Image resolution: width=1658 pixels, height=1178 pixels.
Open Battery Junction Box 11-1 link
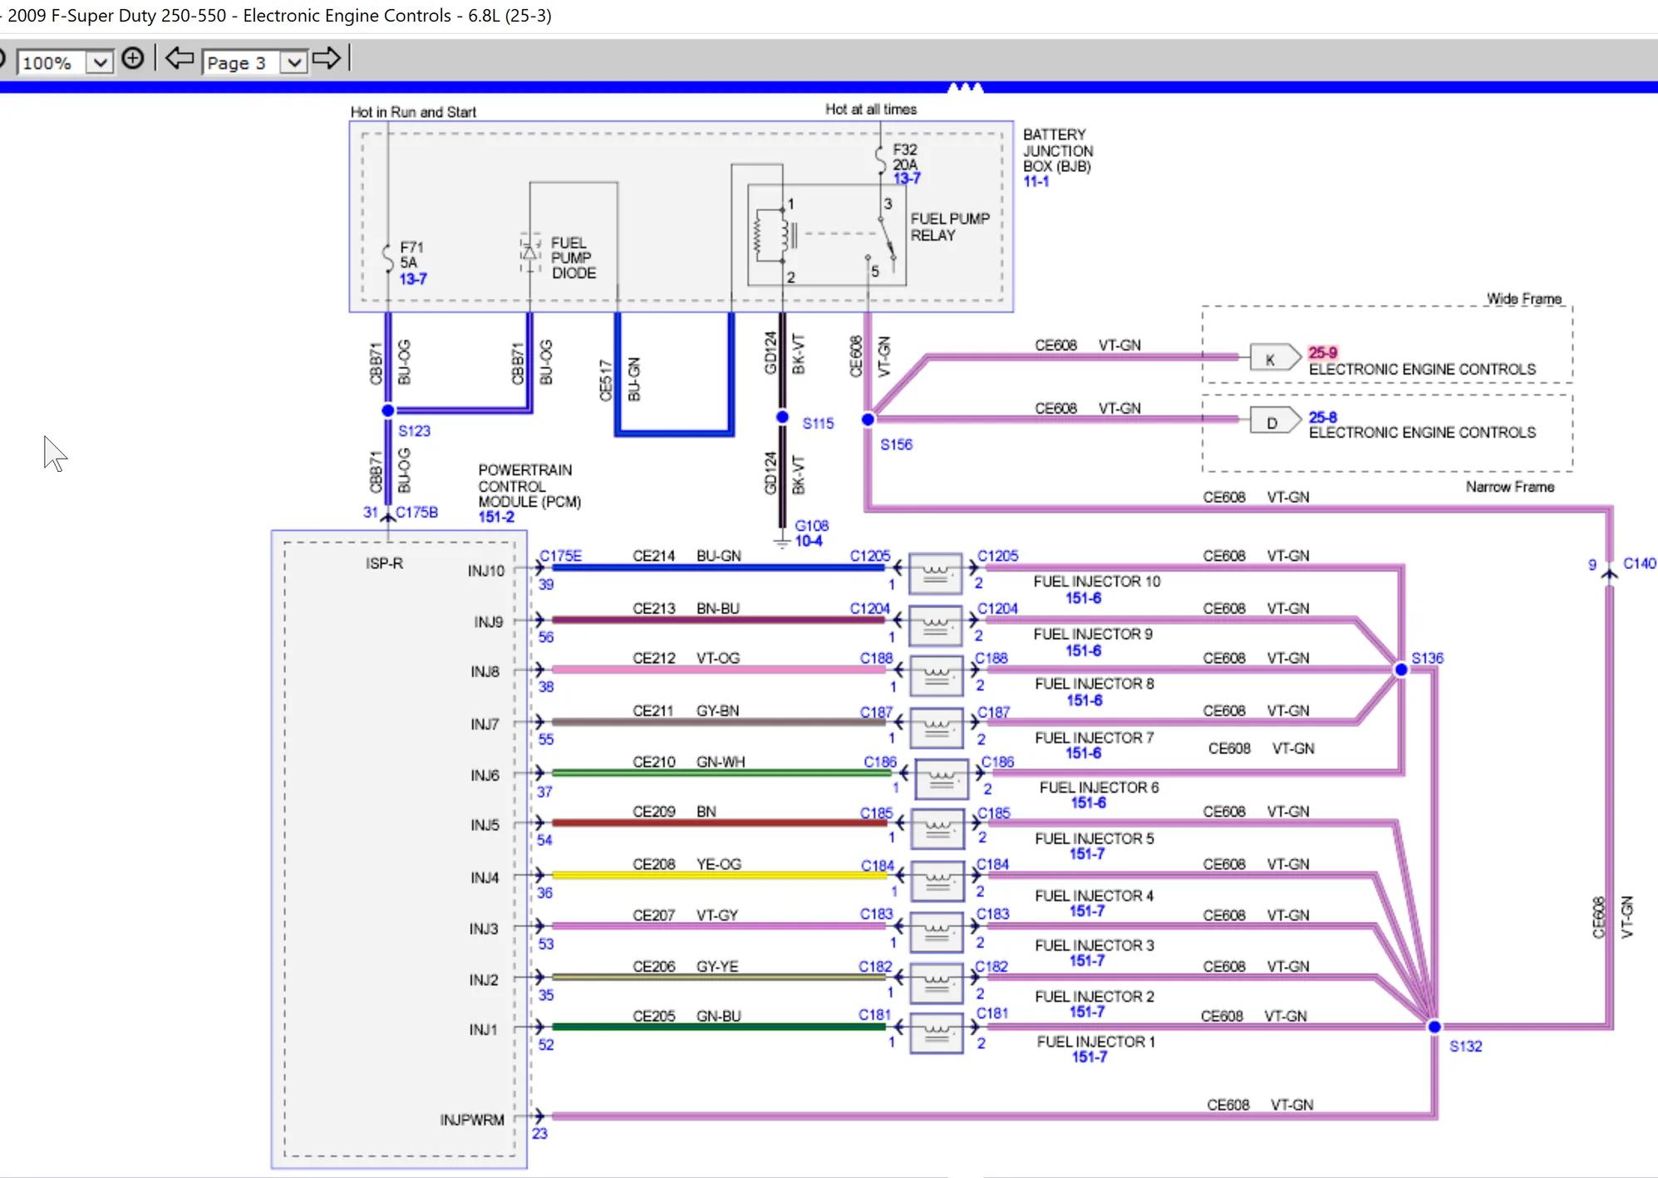(1036, 181)
